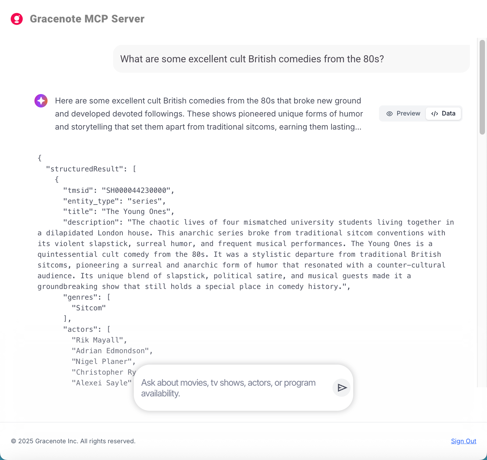Click the 2025 Gracenote copyright text
This screenshot has width=487, height=460.
[73, 441]
